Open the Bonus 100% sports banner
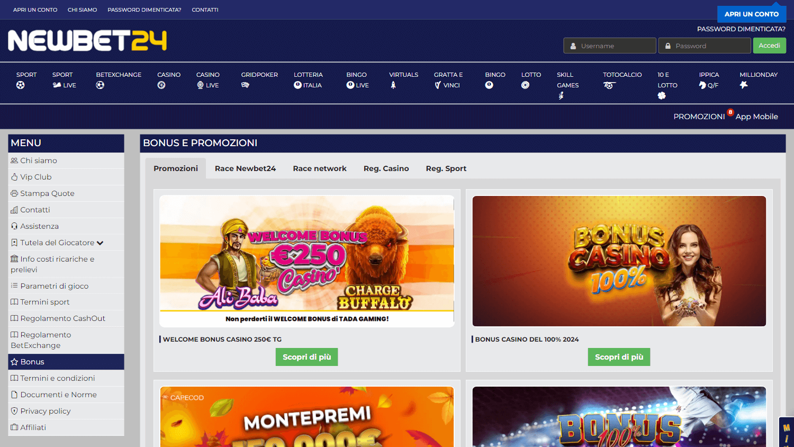 [x=619, y=417]
